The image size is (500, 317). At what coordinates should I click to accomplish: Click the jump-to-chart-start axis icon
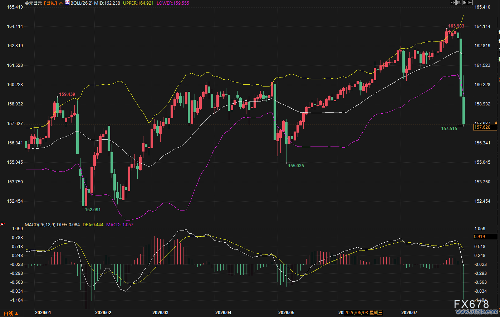pos(459,3)
